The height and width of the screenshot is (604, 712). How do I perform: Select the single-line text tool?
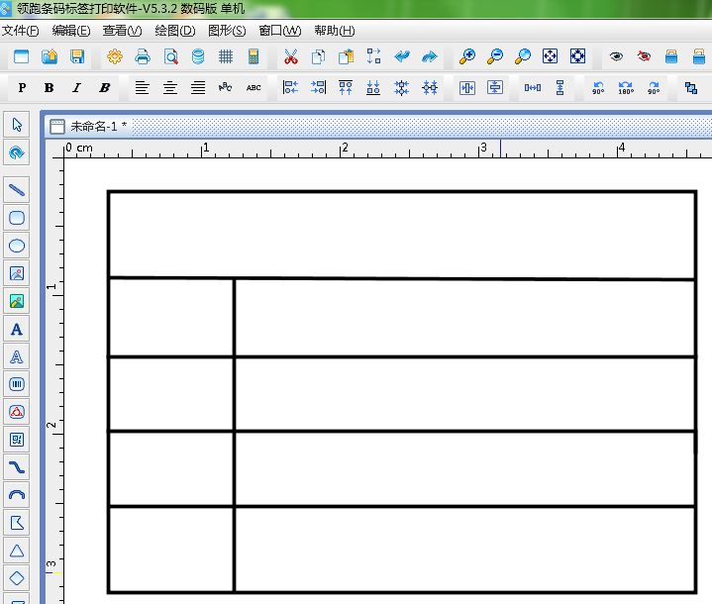(x=17, y=329)
